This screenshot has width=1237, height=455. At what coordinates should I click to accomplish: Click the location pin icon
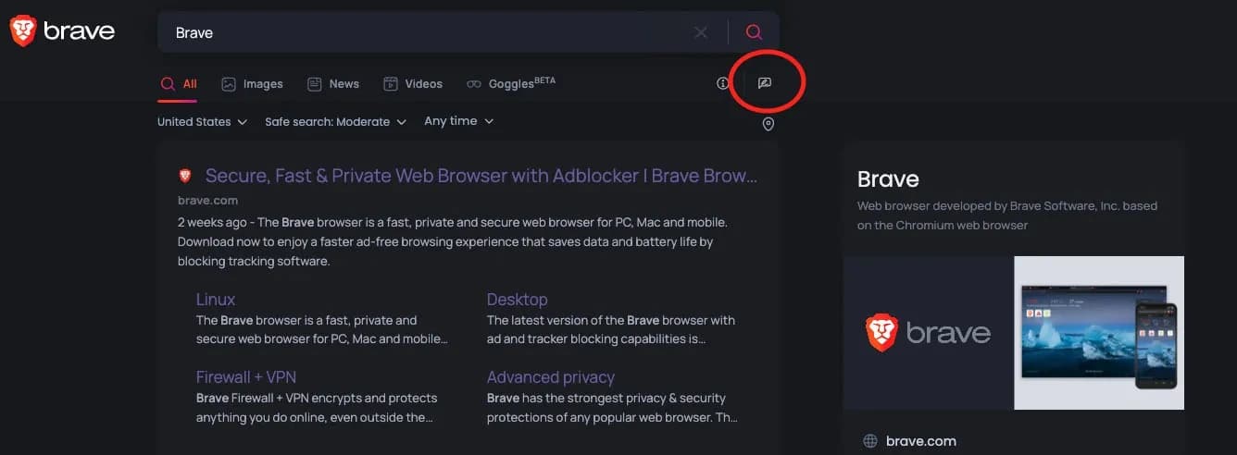[768, 124]
